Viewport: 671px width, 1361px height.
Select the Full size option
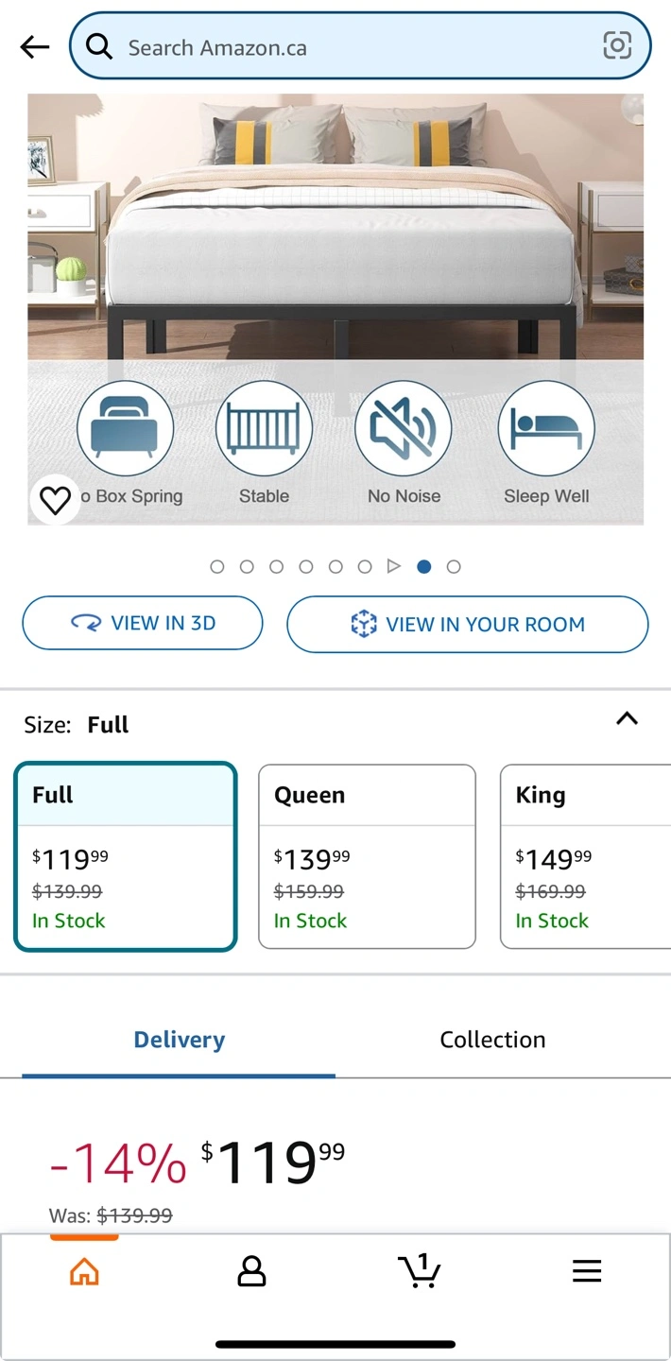tap(125, 856)
